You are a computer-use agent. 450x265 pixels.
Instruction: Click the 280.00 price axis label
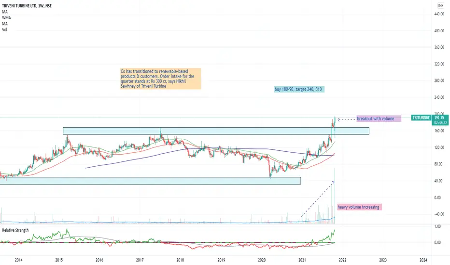439,81
